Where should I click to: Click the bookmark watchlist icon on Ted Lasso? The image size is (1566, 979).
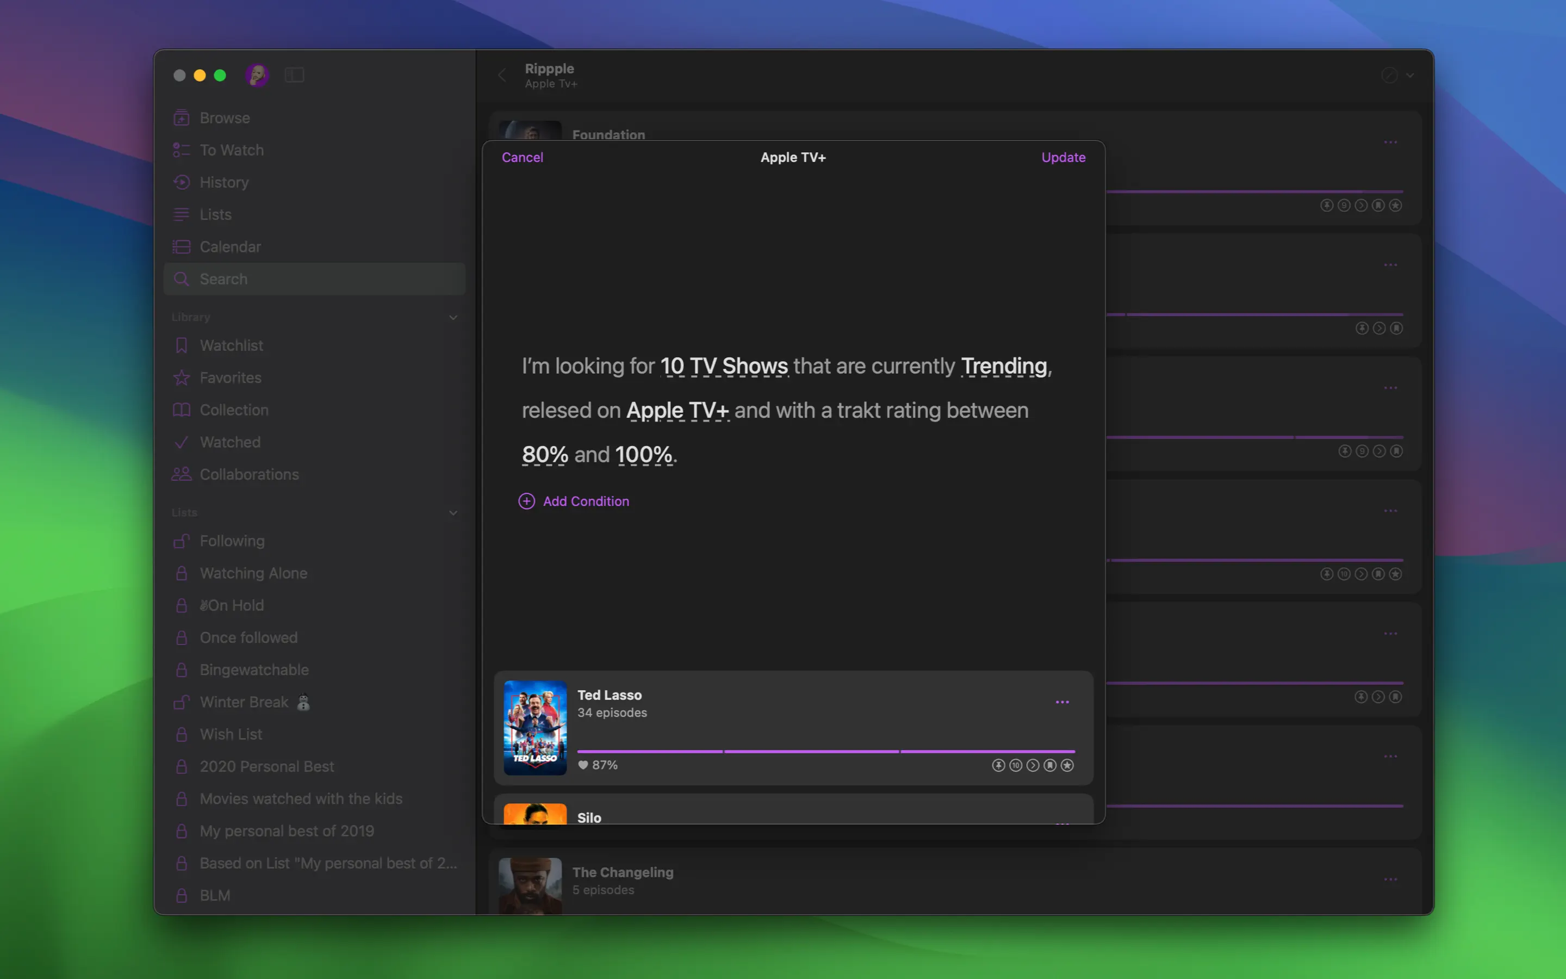click(1051, 765)
